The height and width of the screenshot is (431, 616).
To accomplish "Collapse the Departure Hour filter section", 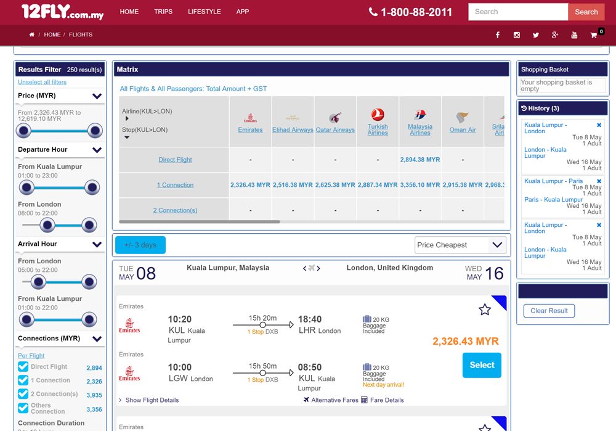I will tap(97, 150).
